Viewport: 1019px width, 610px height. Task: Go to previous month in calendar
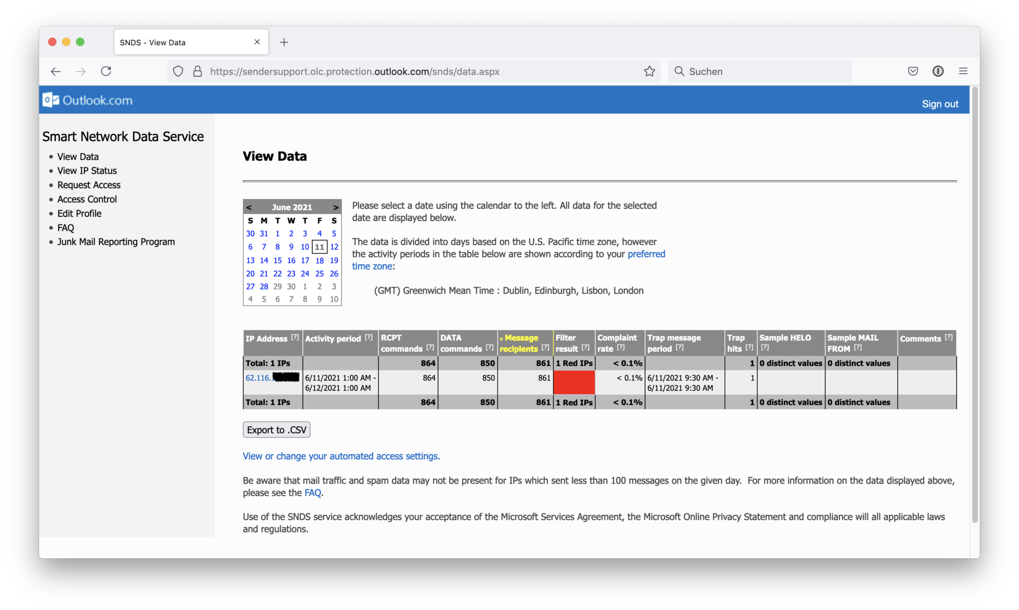[x=249, y=207]
